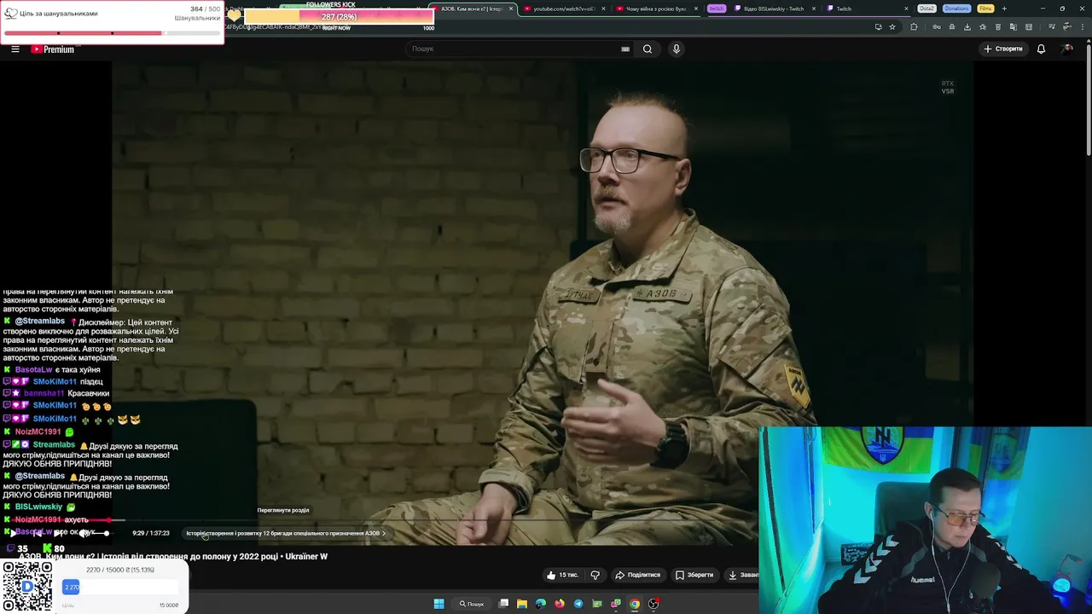Open the on-screen keyboard icon in search box
This screenshot has height=614, width=1092.
[625, 49]
